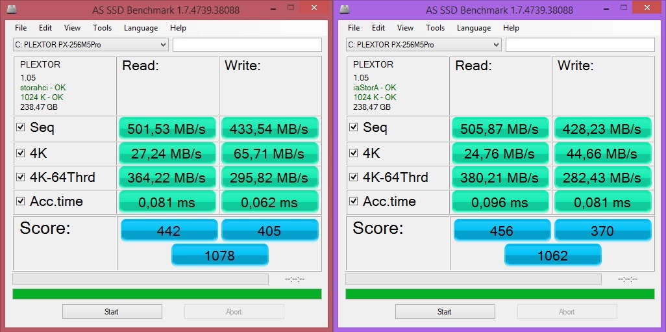
Task: Click the 27,24 MB/s 4K read result
Action: point(167,153)
